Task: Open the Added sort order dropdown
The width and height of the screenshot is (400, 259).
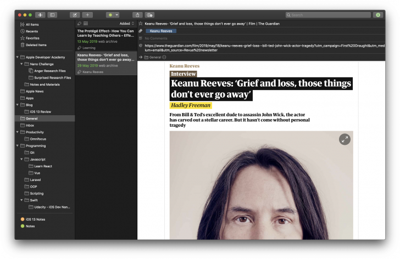Action: pos(127,24)
